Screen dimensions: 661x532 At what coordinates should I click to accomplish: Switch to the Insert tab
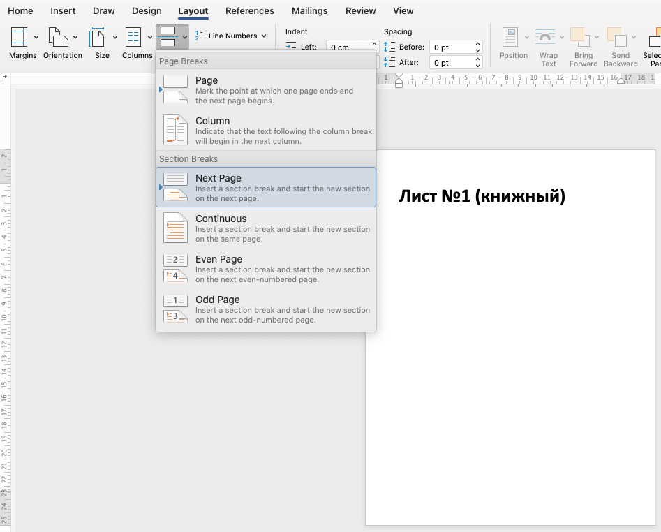coord(63,11)
